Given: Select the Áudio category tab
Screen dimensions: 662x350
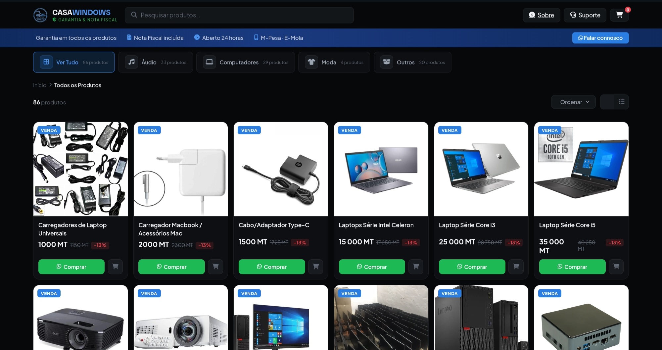Looking at the screenshot, I should [x=156, y=62].
